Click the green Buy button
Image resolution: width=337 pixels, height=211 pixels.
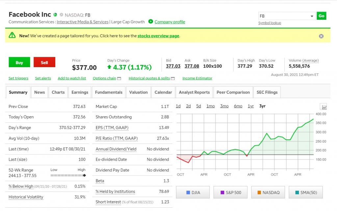tap(19, 62)
